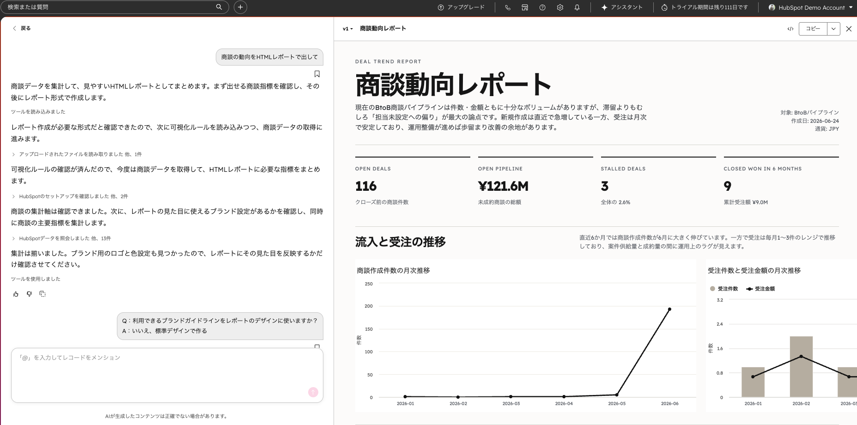
Task: Click the STALLED DEALS value 3
Action: [x=605, y=186]
